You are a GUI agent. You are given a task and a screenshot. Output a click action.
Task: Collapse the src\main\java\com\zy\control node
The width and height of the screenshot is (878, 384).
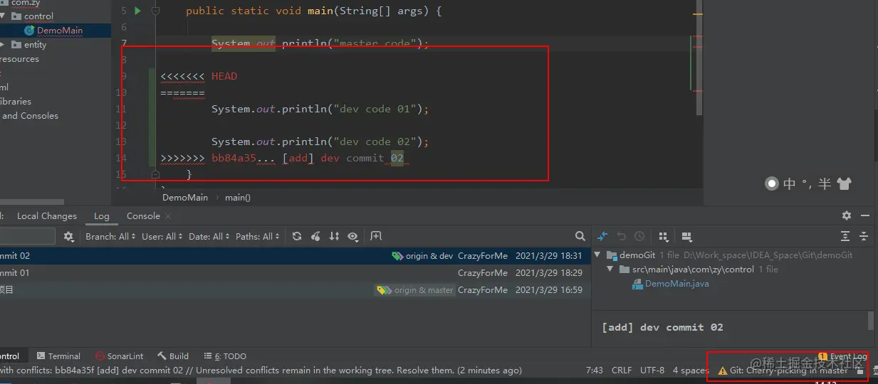610,270
